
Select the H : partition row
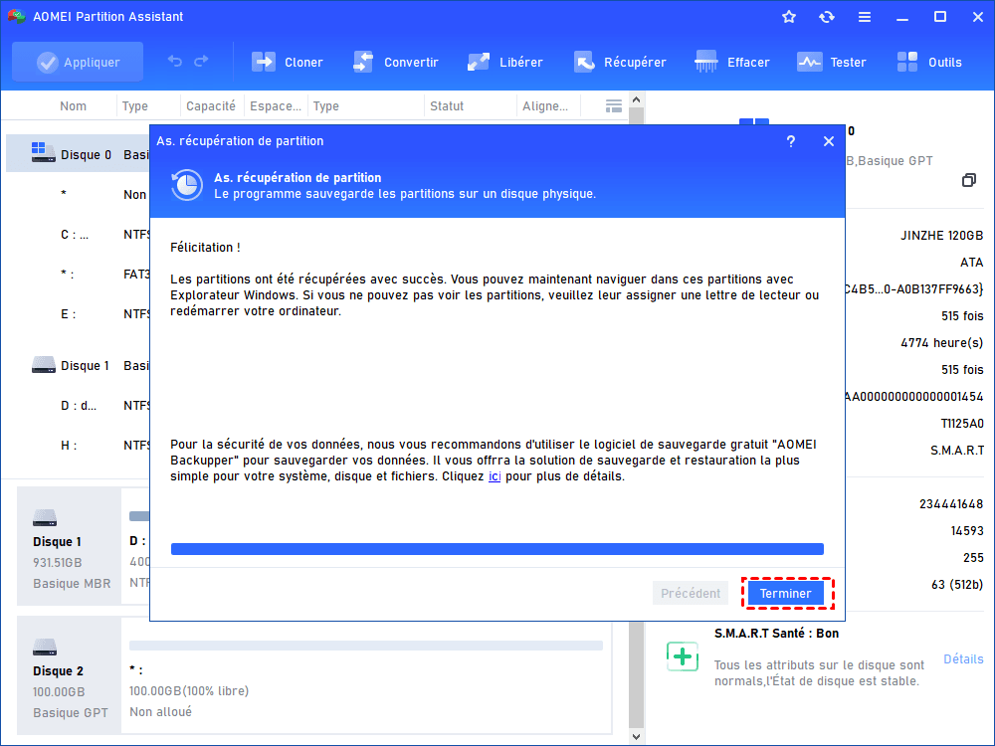click(x=78, y=446)
